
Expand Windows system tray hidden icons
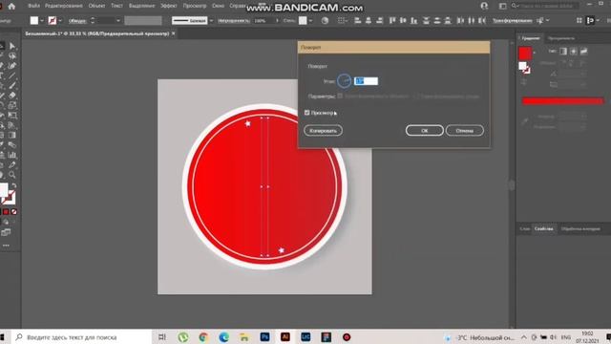click(x=524, y=337)
